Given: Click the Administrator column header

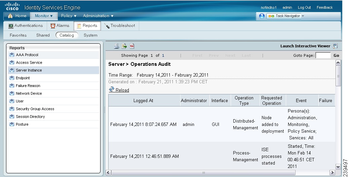Looking at the screenshot, I should coord(194,100).
